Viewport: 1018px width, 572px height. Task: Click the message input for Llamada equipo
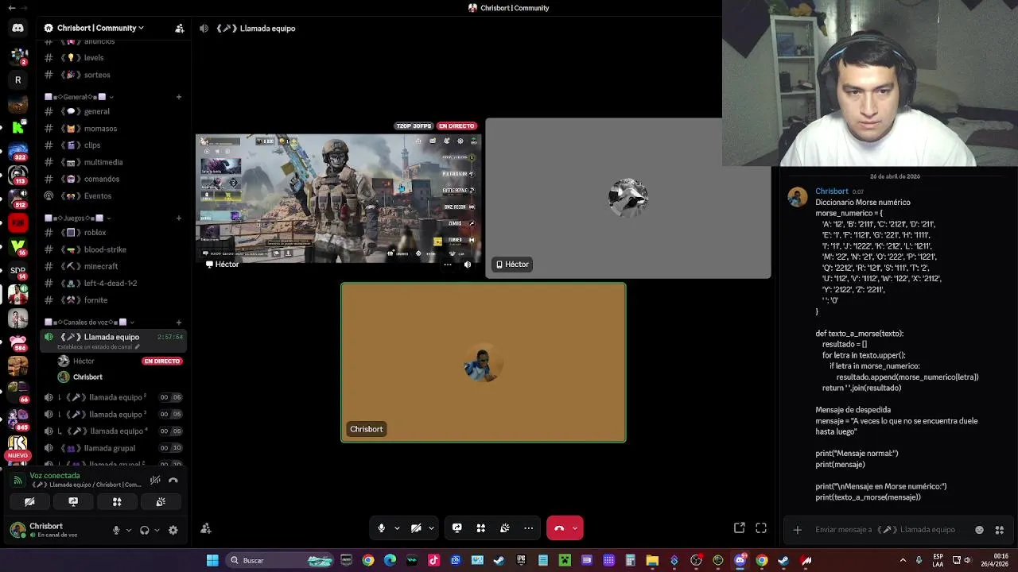click(885, 530)
